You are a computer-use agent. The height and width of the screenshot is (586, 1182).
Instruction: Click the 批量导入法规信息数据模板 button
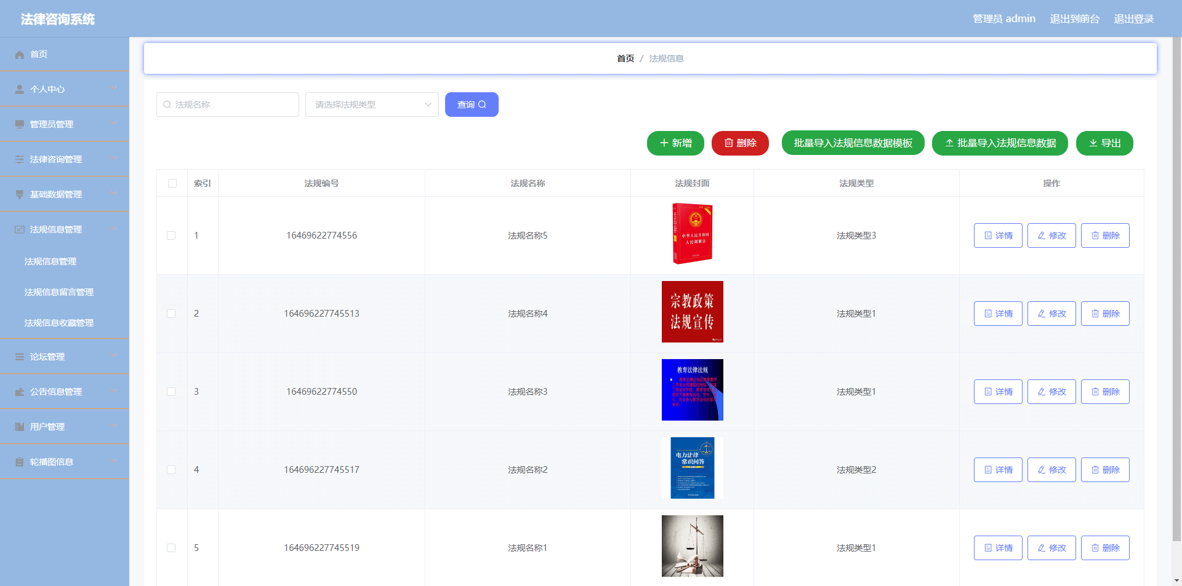click(853, 143)
